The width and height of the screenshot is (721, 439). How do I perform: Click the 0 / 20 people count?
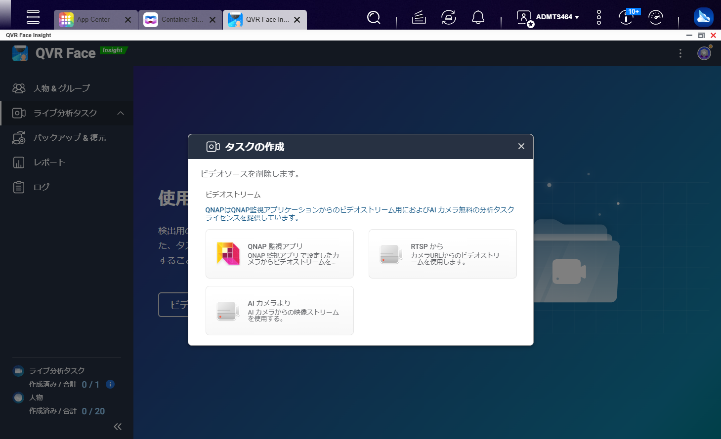click(93, 411)
